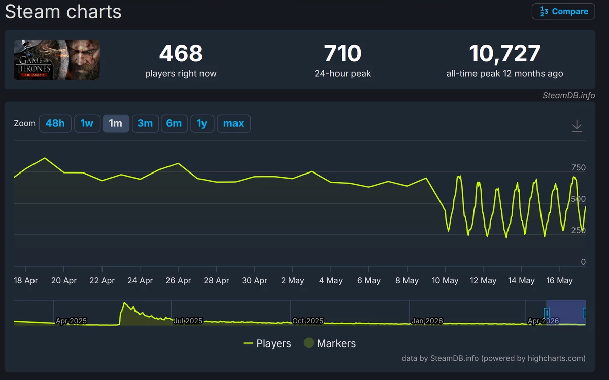Click the 2 May axis label
This screenshot has width=609, height=380.
tap(293, 280)
